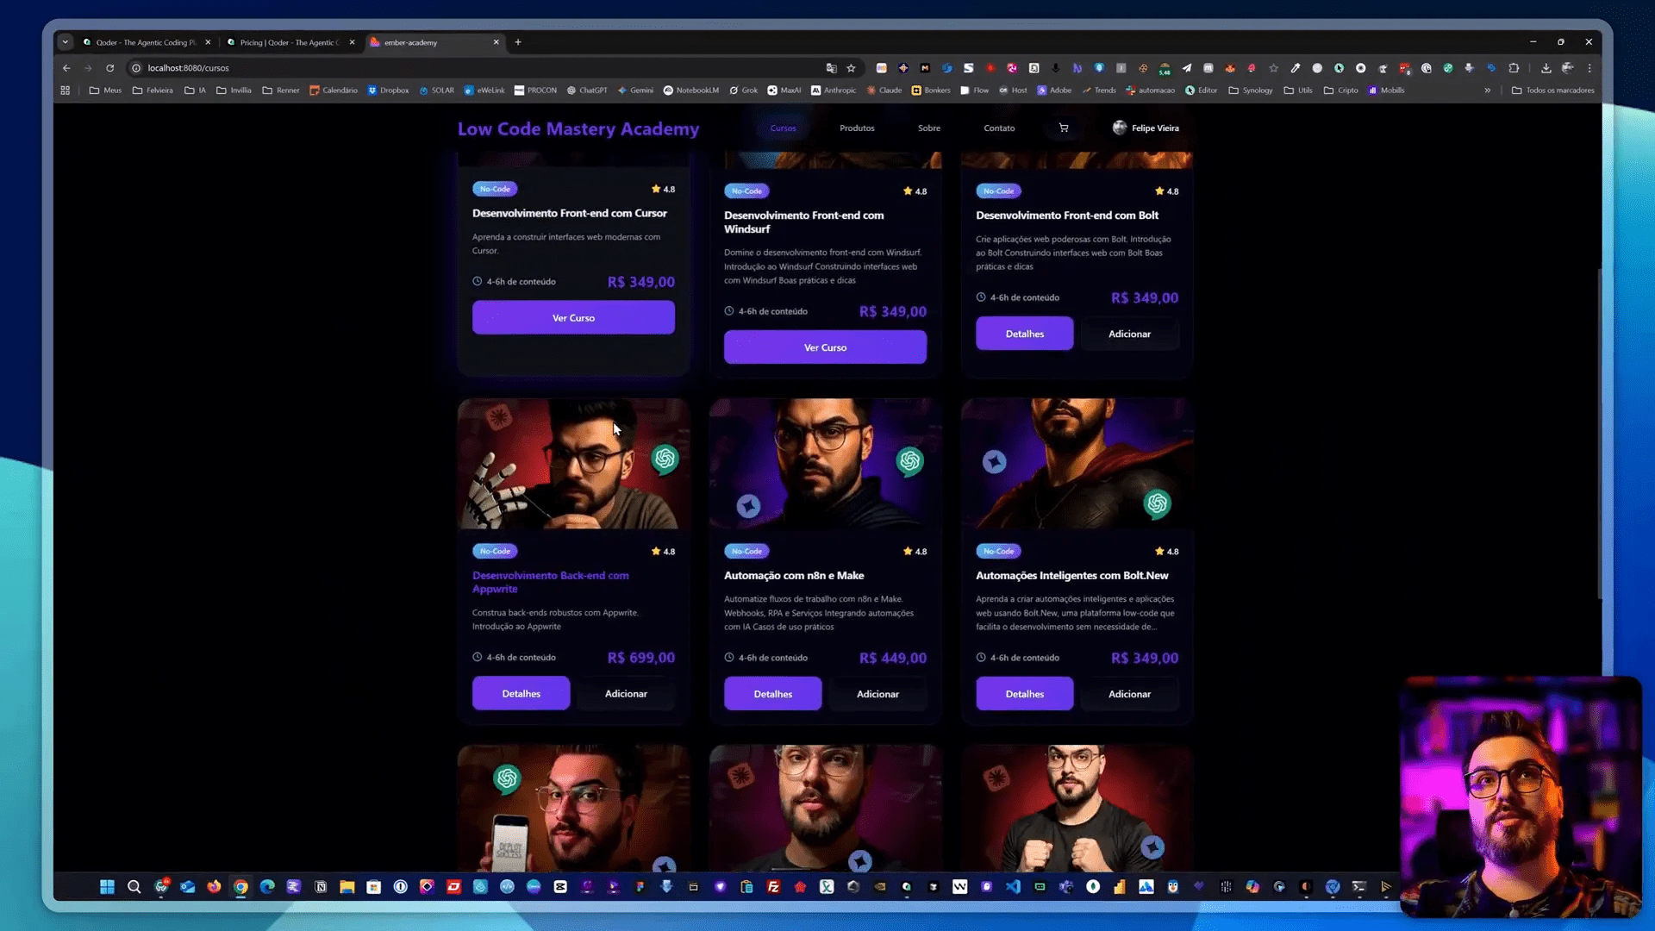Click Adicionar for the Appwrite course
1655x931 pixels.
pyautogui.click(x=626, y=693)
